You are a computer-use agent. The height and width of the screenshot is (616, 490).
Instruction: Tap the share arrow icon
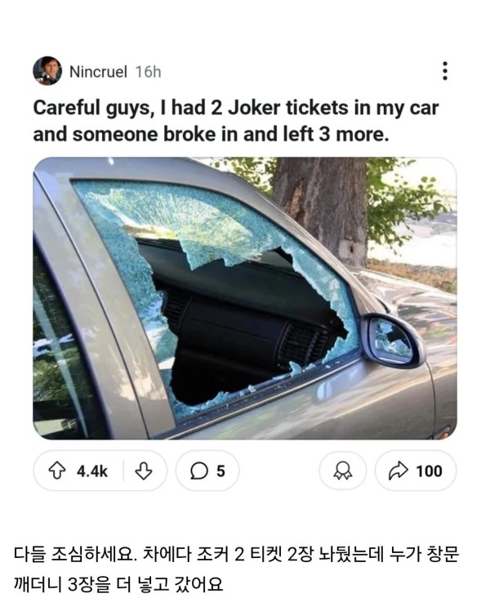[x=399, y=471]
